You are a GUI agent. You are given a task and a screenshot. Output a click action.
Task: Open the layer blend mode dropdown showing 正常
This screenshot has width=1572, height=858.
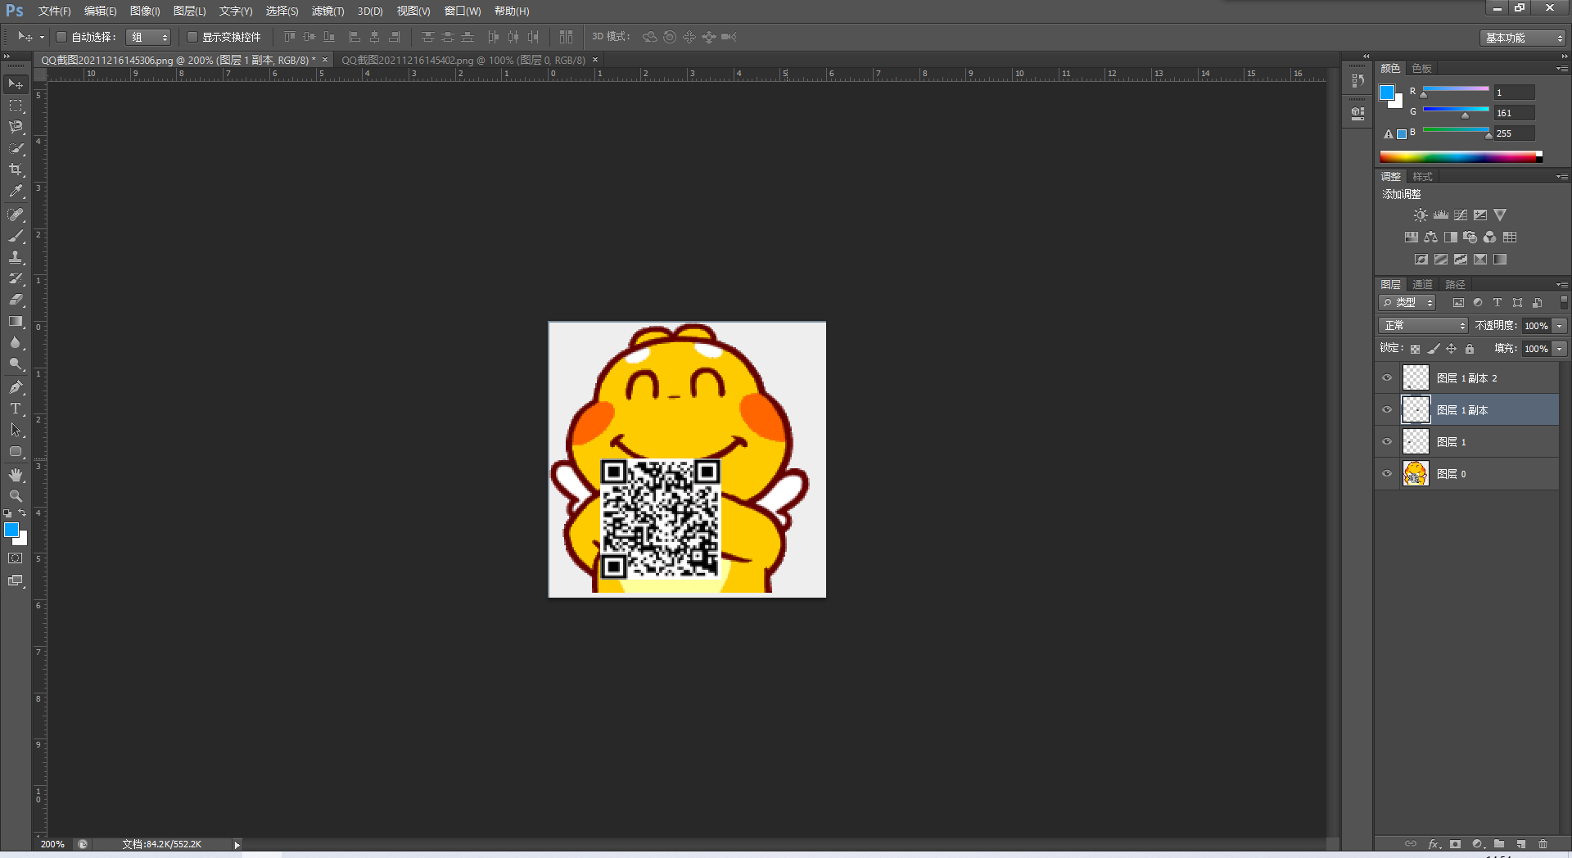pyautogui.click(x=1422, y=325)
